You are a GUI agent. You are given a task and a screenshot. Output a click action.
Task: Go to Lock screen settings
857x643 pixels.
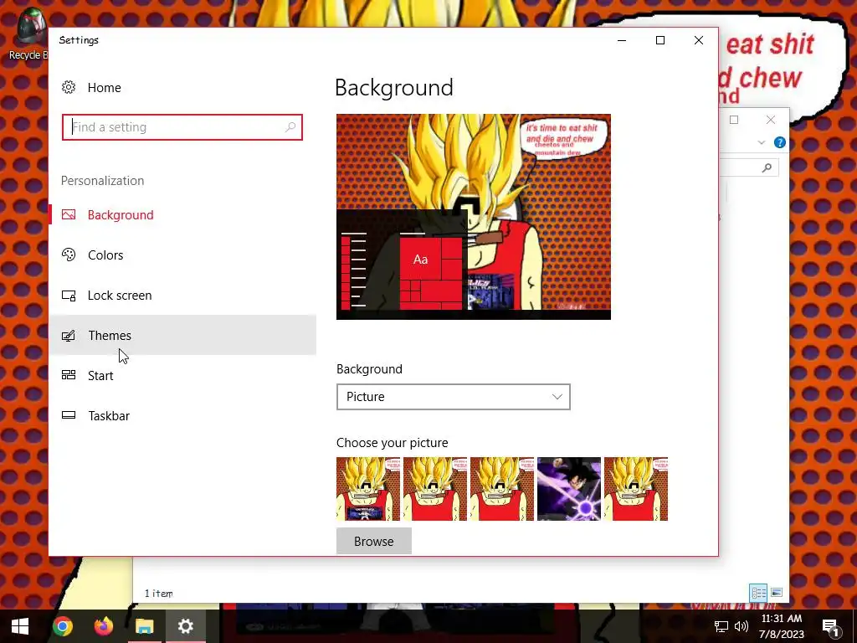click(x=182, y=296)
